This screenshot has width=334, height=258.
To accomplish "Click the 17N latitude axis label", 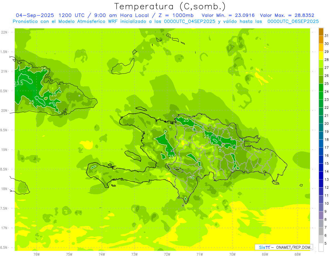I will (x=4, y=228).
